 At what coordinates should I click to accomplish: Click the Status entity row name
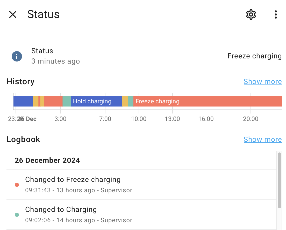(x=42, y=51)
